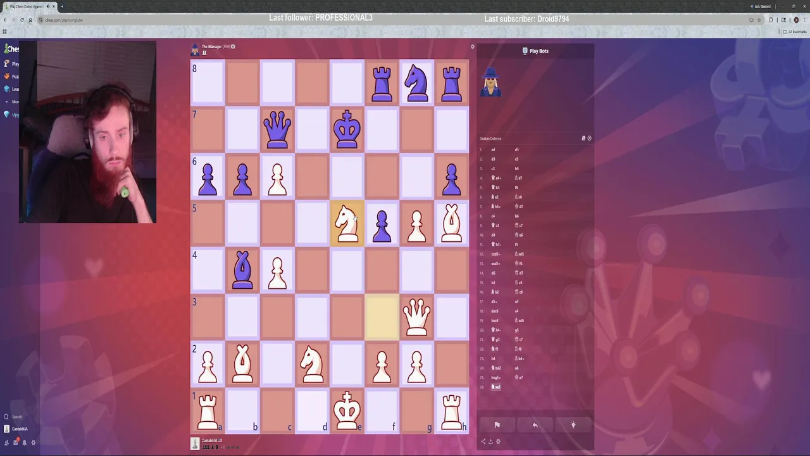The width and height of the screenshot is (810, 456).
Task: Click the resign flag button
Action: pyautogui.click(x=497, y=425)
